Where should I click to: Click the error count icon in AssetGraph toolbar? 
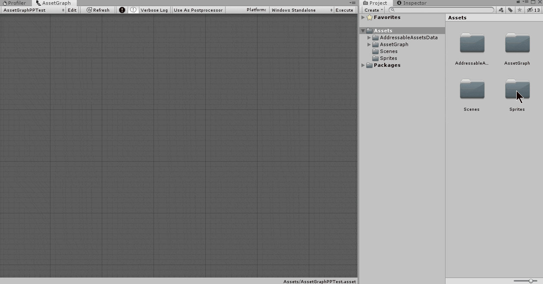(x=122, y=9)
